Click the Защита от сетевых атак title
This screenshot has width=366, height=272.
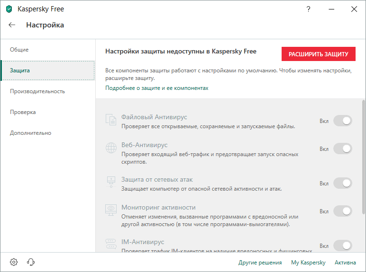pos(157,180)
